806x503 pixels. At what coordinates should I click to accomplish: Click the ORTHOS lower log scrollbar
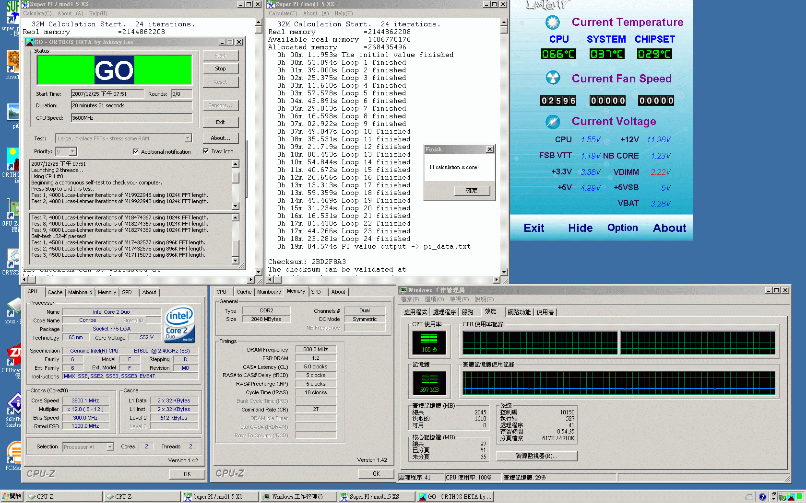[235, 239]
